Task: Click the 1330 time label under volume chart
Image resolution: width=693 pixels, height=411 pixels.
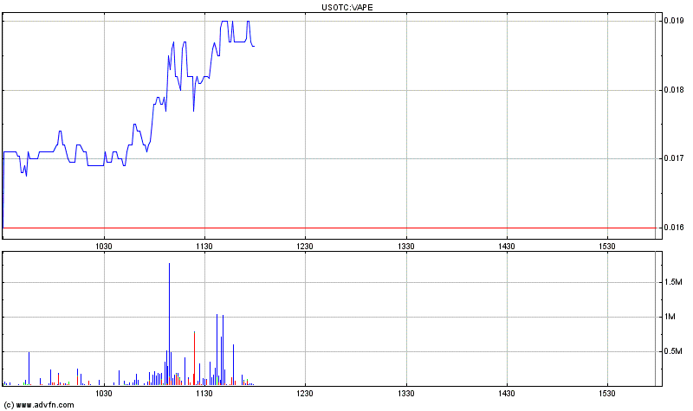Action: pos(406,394)
